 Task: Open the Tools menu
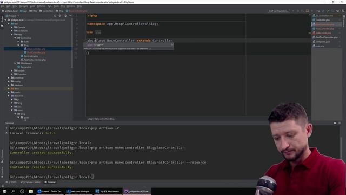click(x=56, y=6)
